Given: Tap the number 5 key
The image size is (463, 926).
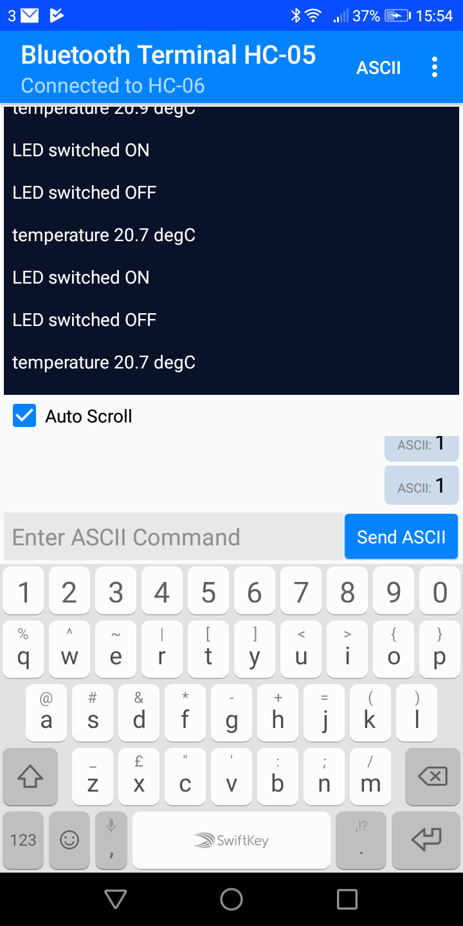Looking at the screenshot, I should 208,592.
